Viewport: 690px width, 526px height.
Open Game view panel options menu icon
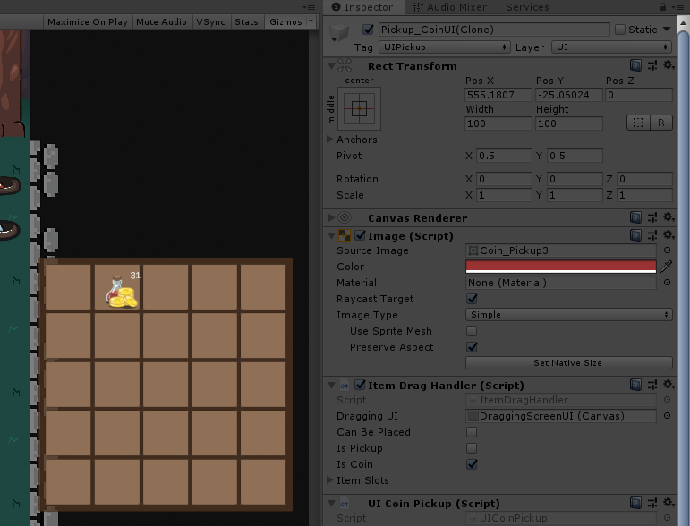pos(309,7)
